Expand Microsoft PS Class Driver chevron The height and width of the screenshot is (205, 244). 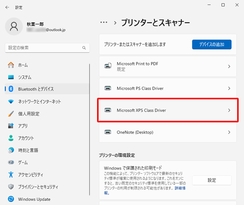(229, 88)
